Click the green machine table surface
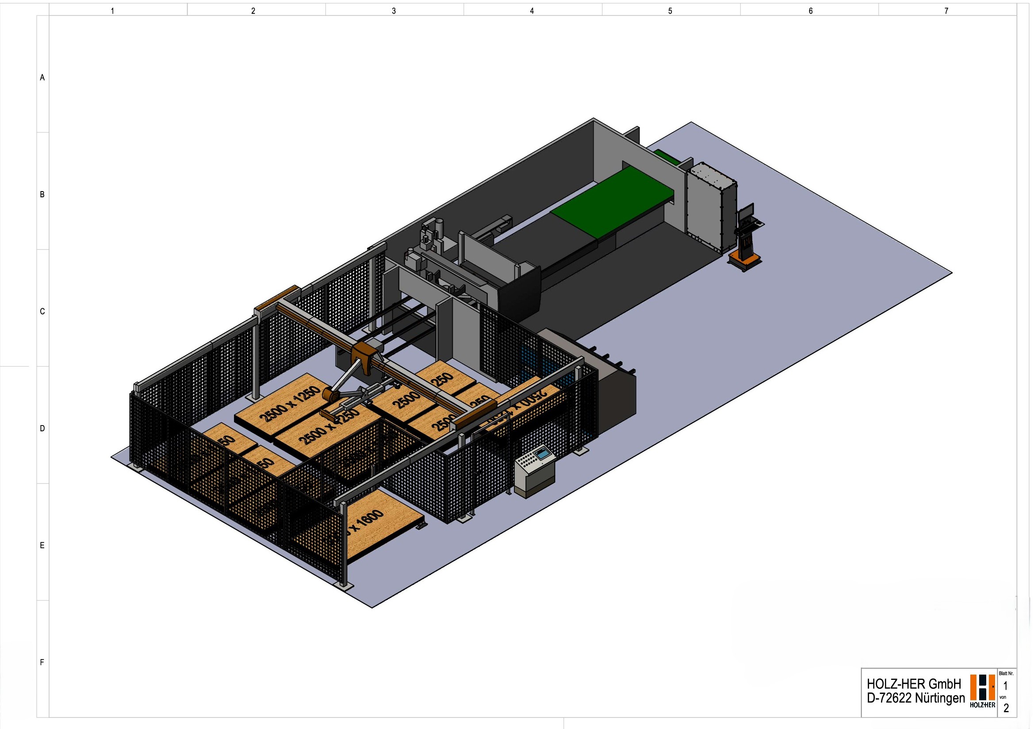This screenshot has height=729, width=1034. pos(612,201)
